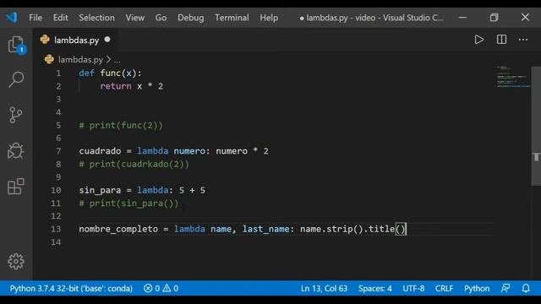Open the Edit menu

[60, 18]
